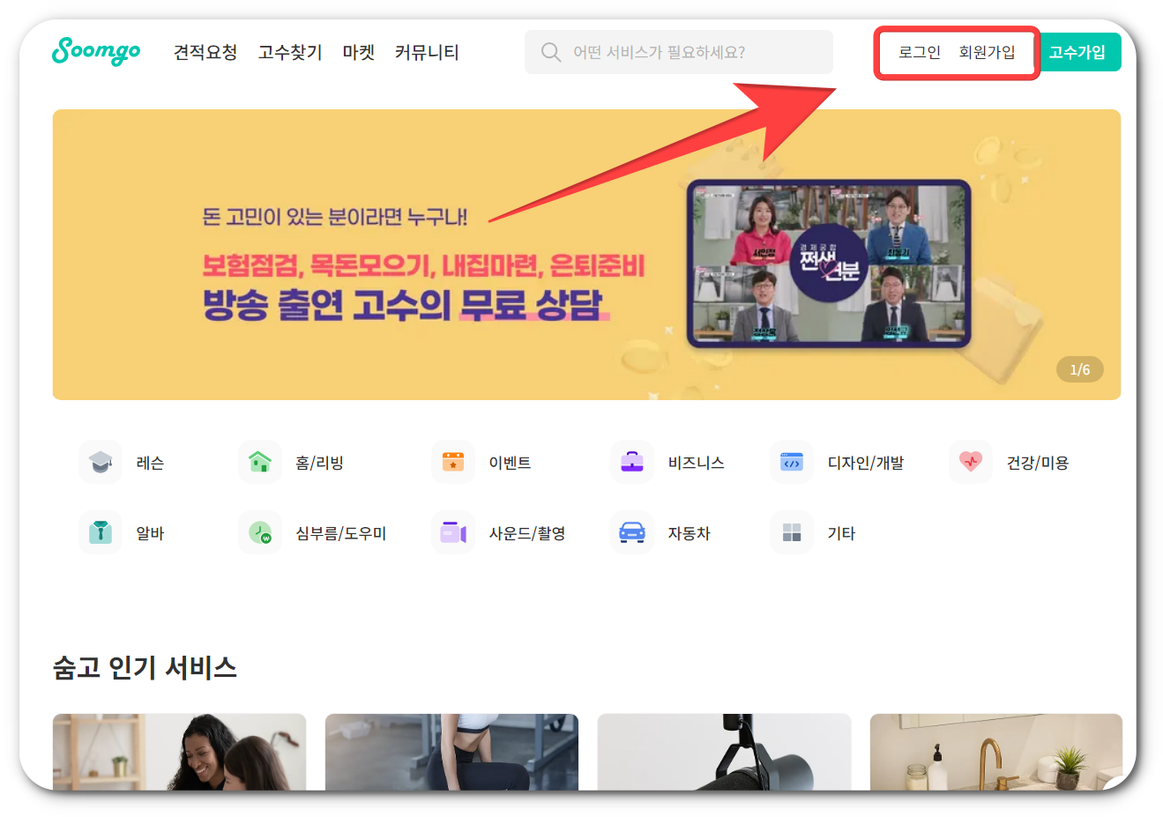Screen dimensions: 1163x817
Task: Select the 비즈니스 category icon
Action: coord(631,462)
